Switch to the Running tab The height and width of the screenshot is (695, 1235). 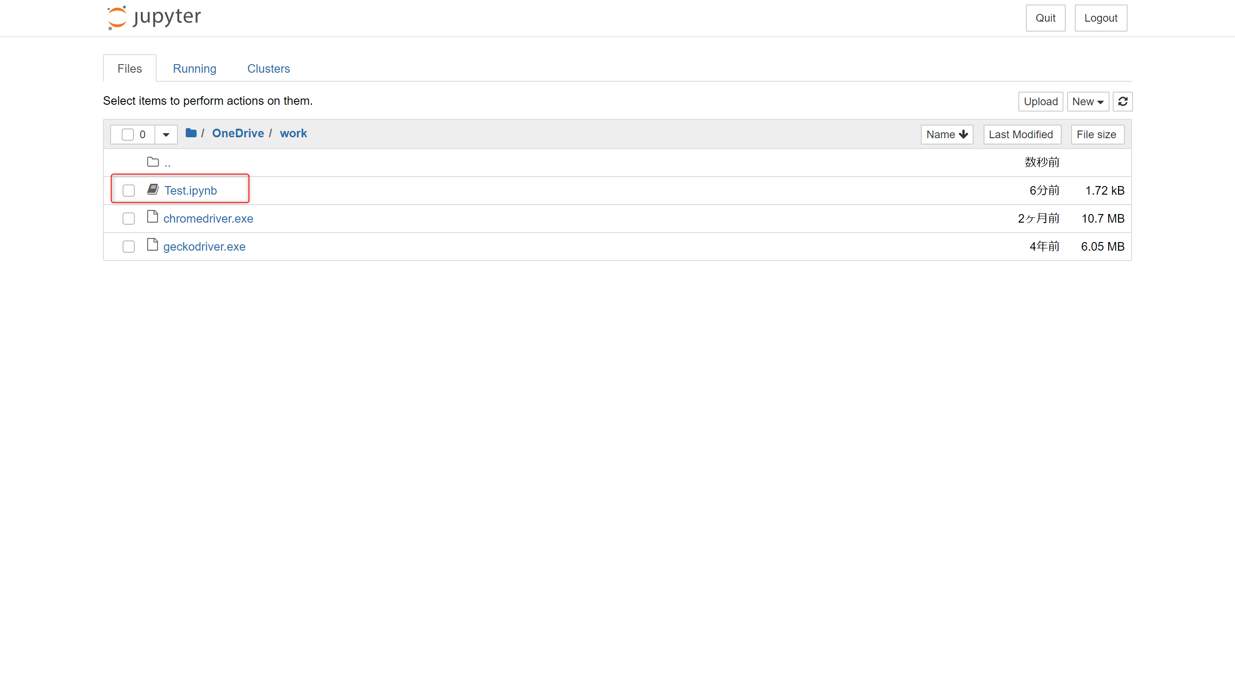pos(194,69)
